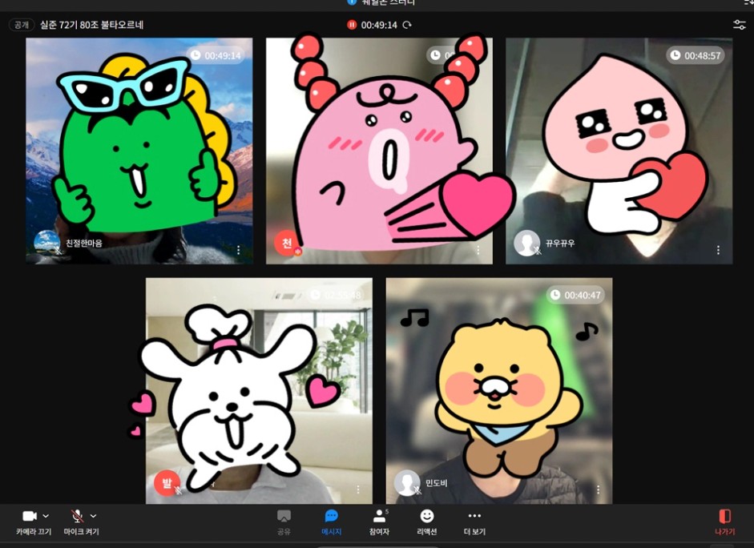Select the yellow bear with music notes tile
Viewport: 754px width, 548px height.
(499, 391)
